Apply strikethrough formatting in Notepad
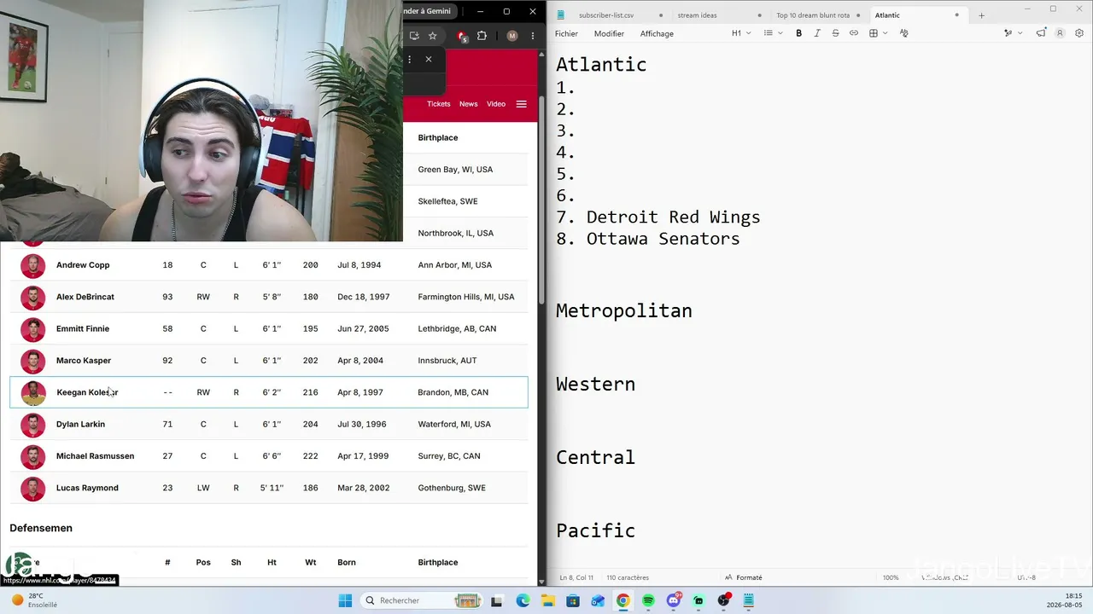This screenshot has width=1093, height=614. 835,33
